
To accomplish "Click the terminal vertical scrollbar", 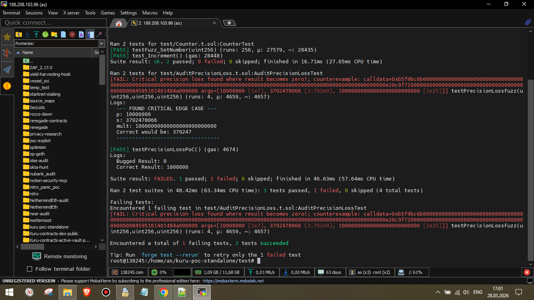I will (530, 170).
